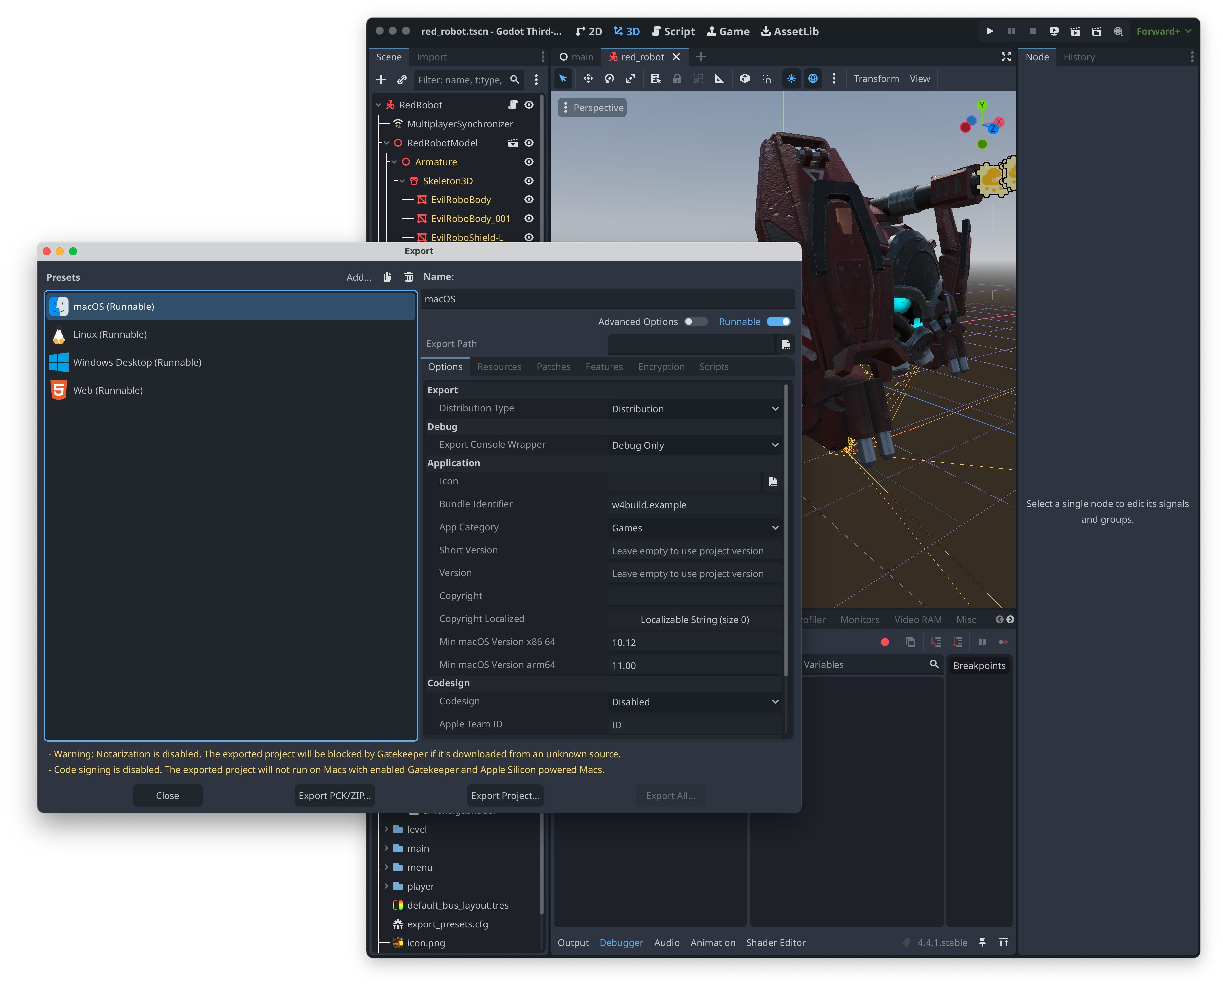Viewport: 1223px width, 986px height.
Task: Select the Ruler measuring tool
Action: pyautogui.click(x=720, y=79)
